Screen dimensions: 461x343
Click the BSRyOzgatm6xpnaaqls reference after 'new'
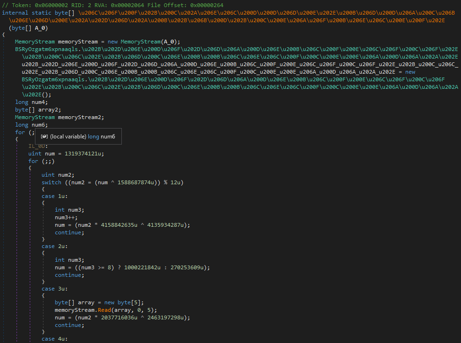click(x=53, y=79)
